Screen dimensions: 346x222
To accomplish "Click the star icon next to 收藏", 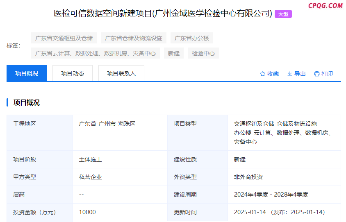I will (x=263, y=74).
